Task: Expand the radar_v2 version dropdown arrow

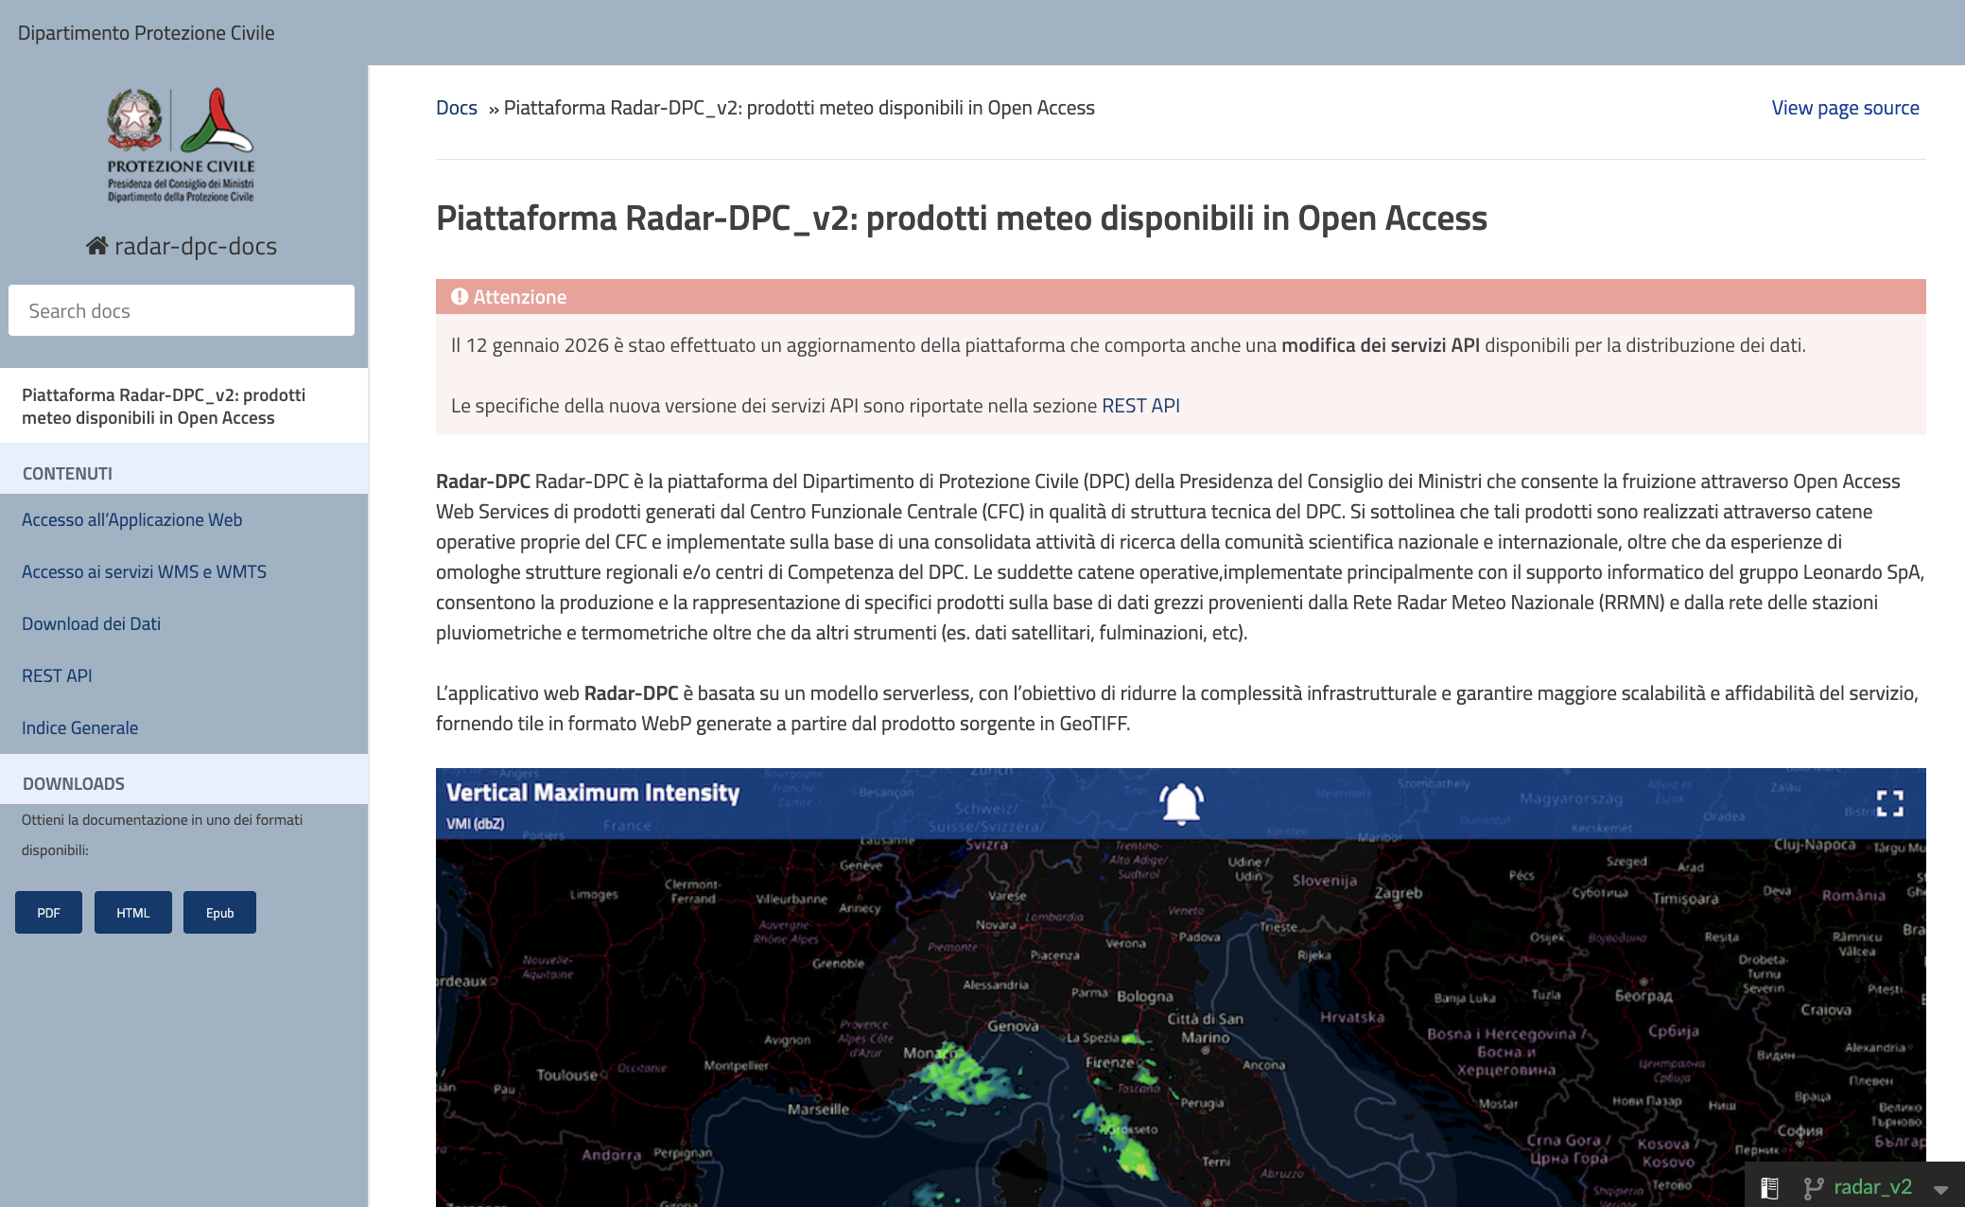Action: pos(1940,1189)
